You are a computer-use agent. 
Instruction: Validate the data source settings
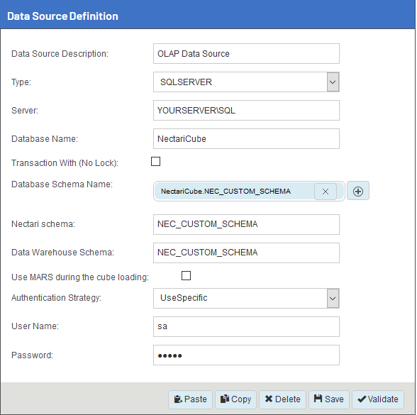(378, 399)
